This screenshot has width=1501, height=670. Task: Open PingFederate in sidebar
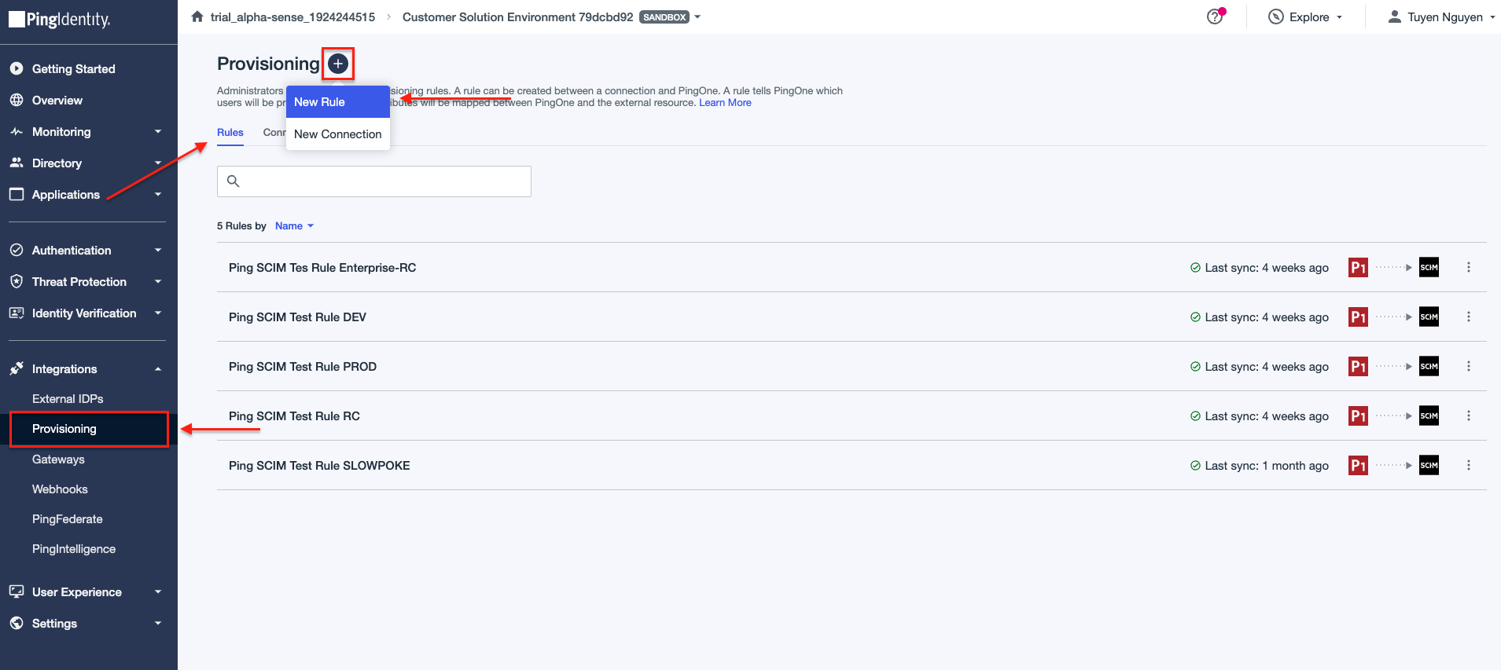(68, 519)
